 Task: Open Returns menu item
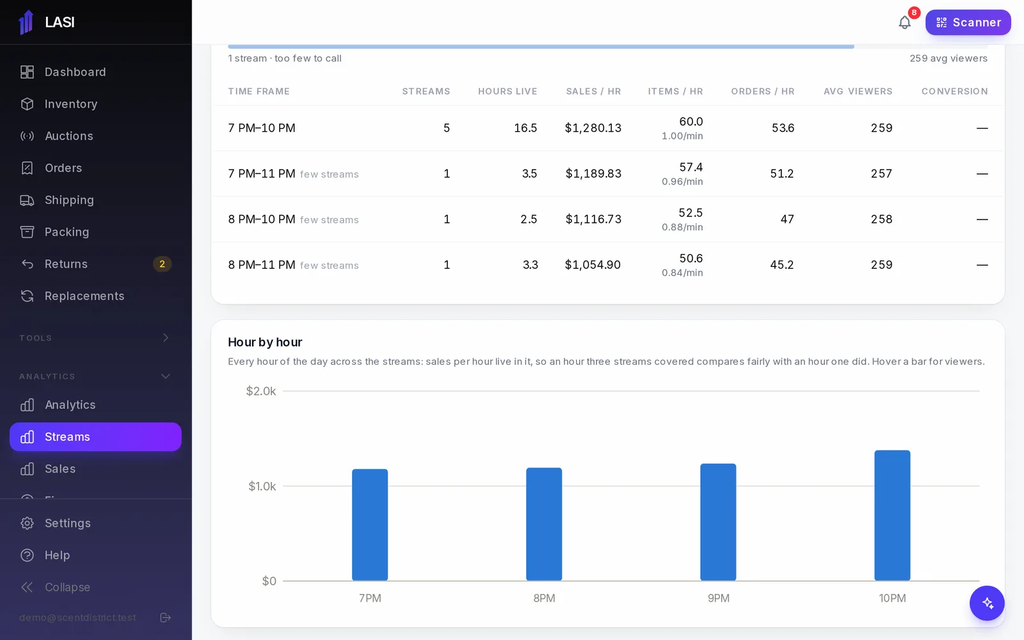[x=96, y=264]
